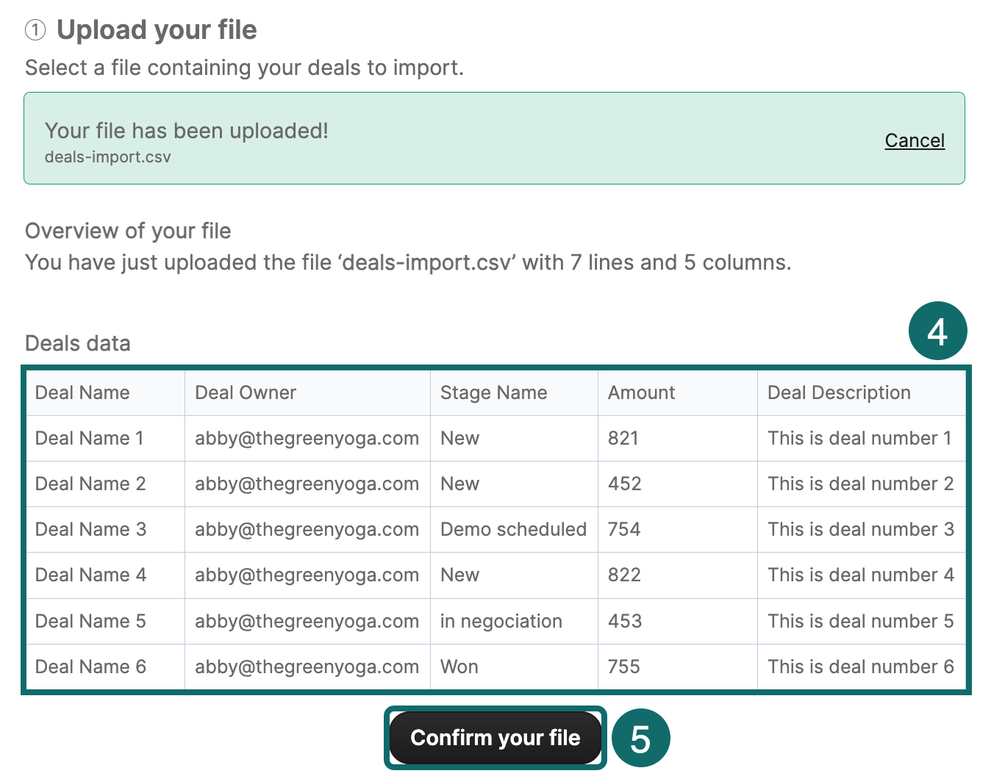This screenshot has width=991, height=779.
Task: Select the Deal Description column header
Action: [x=839, y=392]
